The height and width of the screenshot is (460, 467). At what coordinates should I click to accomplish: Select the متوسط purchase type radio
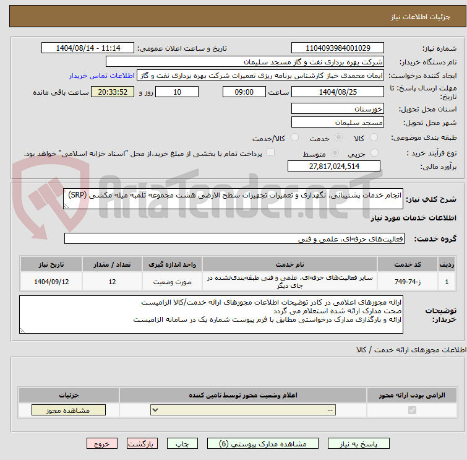click(x=335, y=153)
